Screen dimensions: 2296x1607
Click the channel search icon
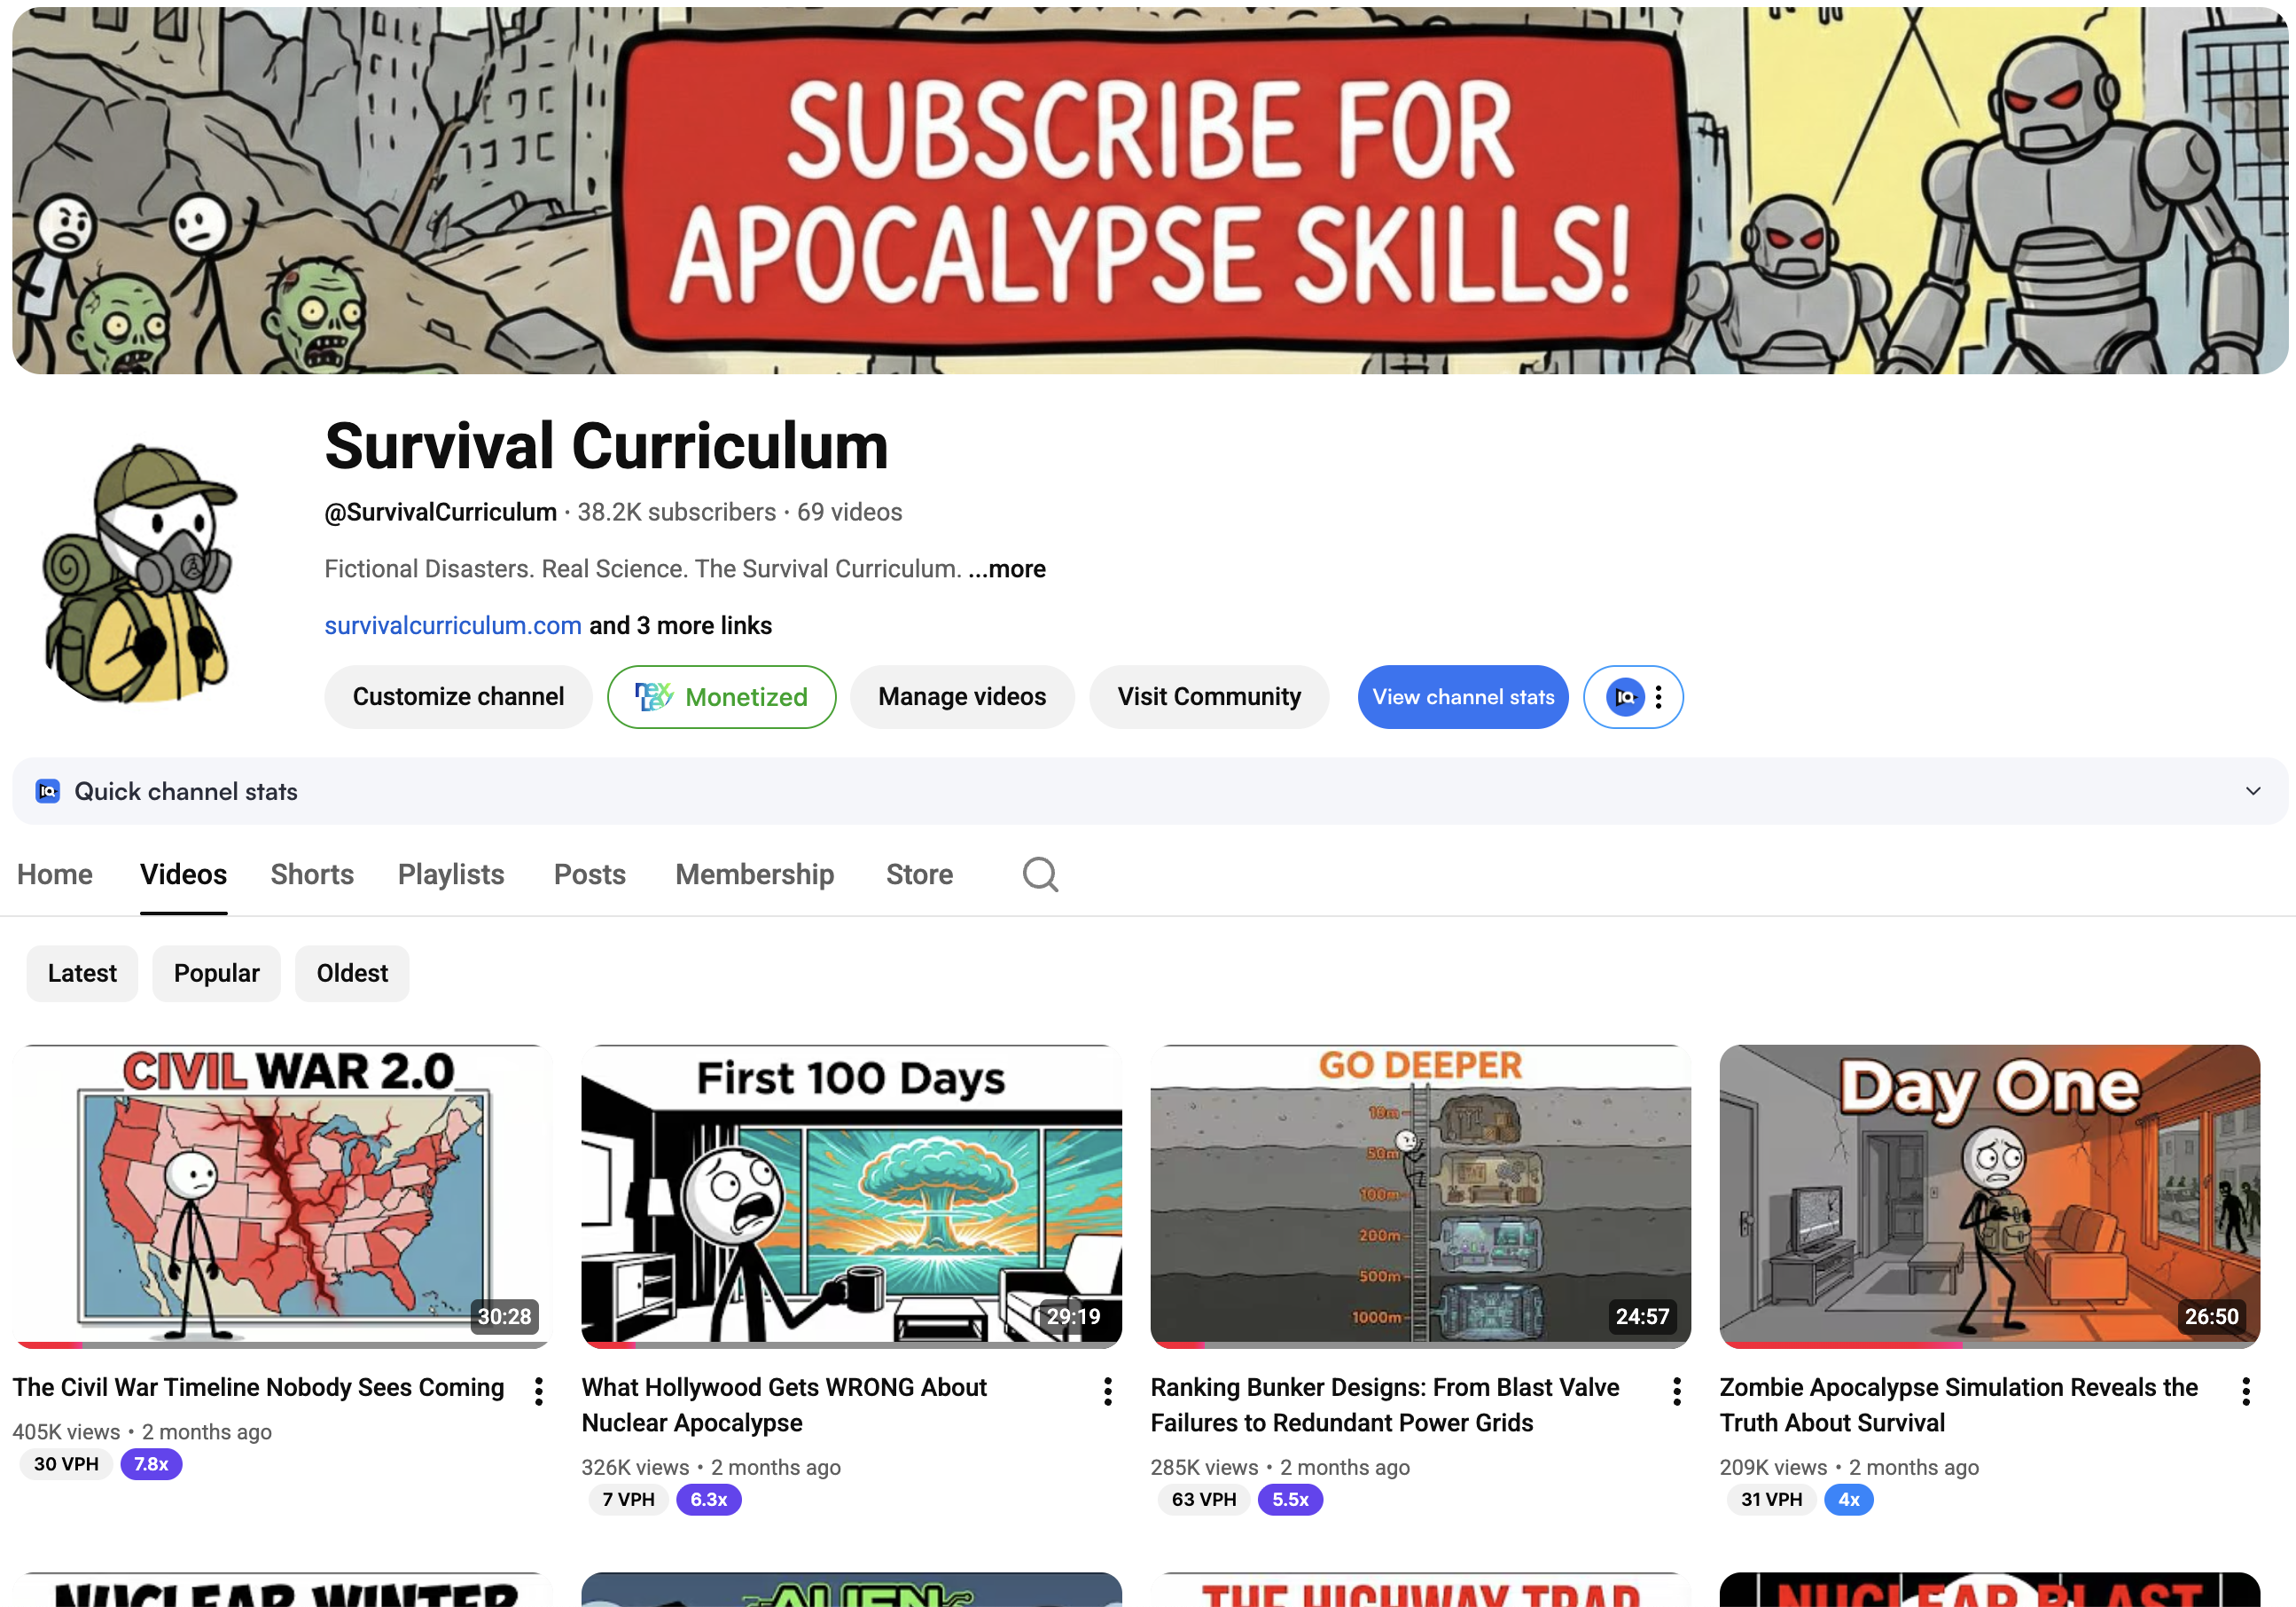coord(1040,874)
